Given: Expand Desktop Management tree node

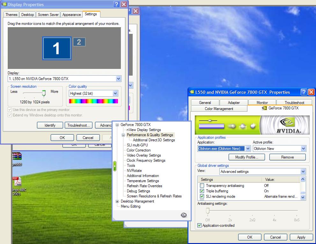Looking at the screenshot, I should [x=117, y=202].
